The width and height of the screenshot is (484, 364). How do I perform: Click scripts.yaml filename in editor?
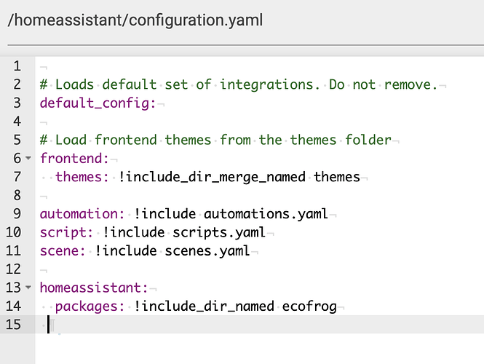pos(219,232)
